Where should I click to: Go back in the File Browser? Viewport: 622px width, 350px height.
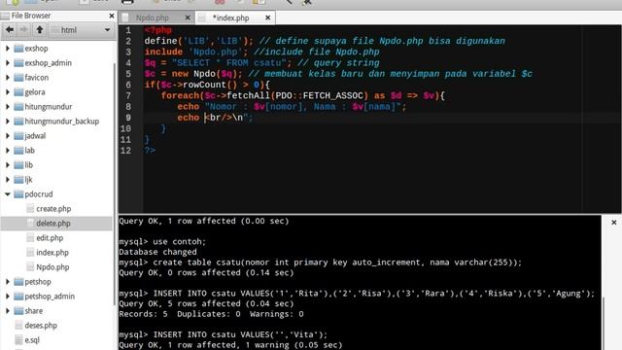click(x=10, y=30)
